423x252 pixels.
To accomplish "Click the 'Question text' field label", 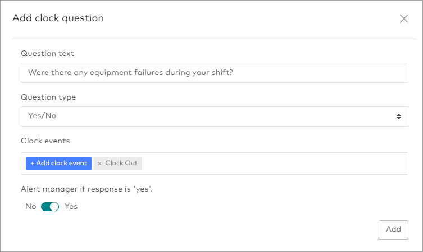I will tap(48, 54).
